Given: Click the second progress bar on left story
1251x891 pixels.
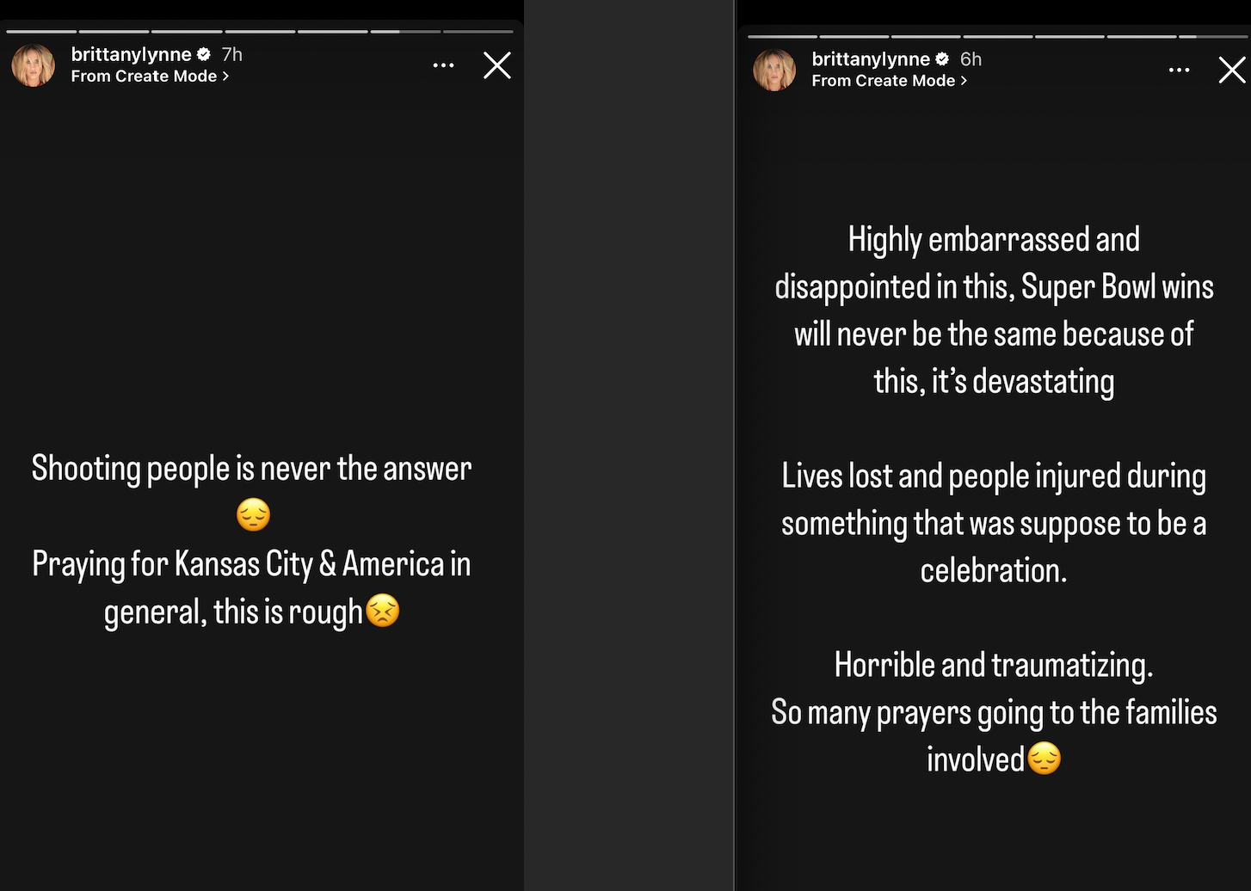Looking at the screenshot, I should tap(115, 33).
